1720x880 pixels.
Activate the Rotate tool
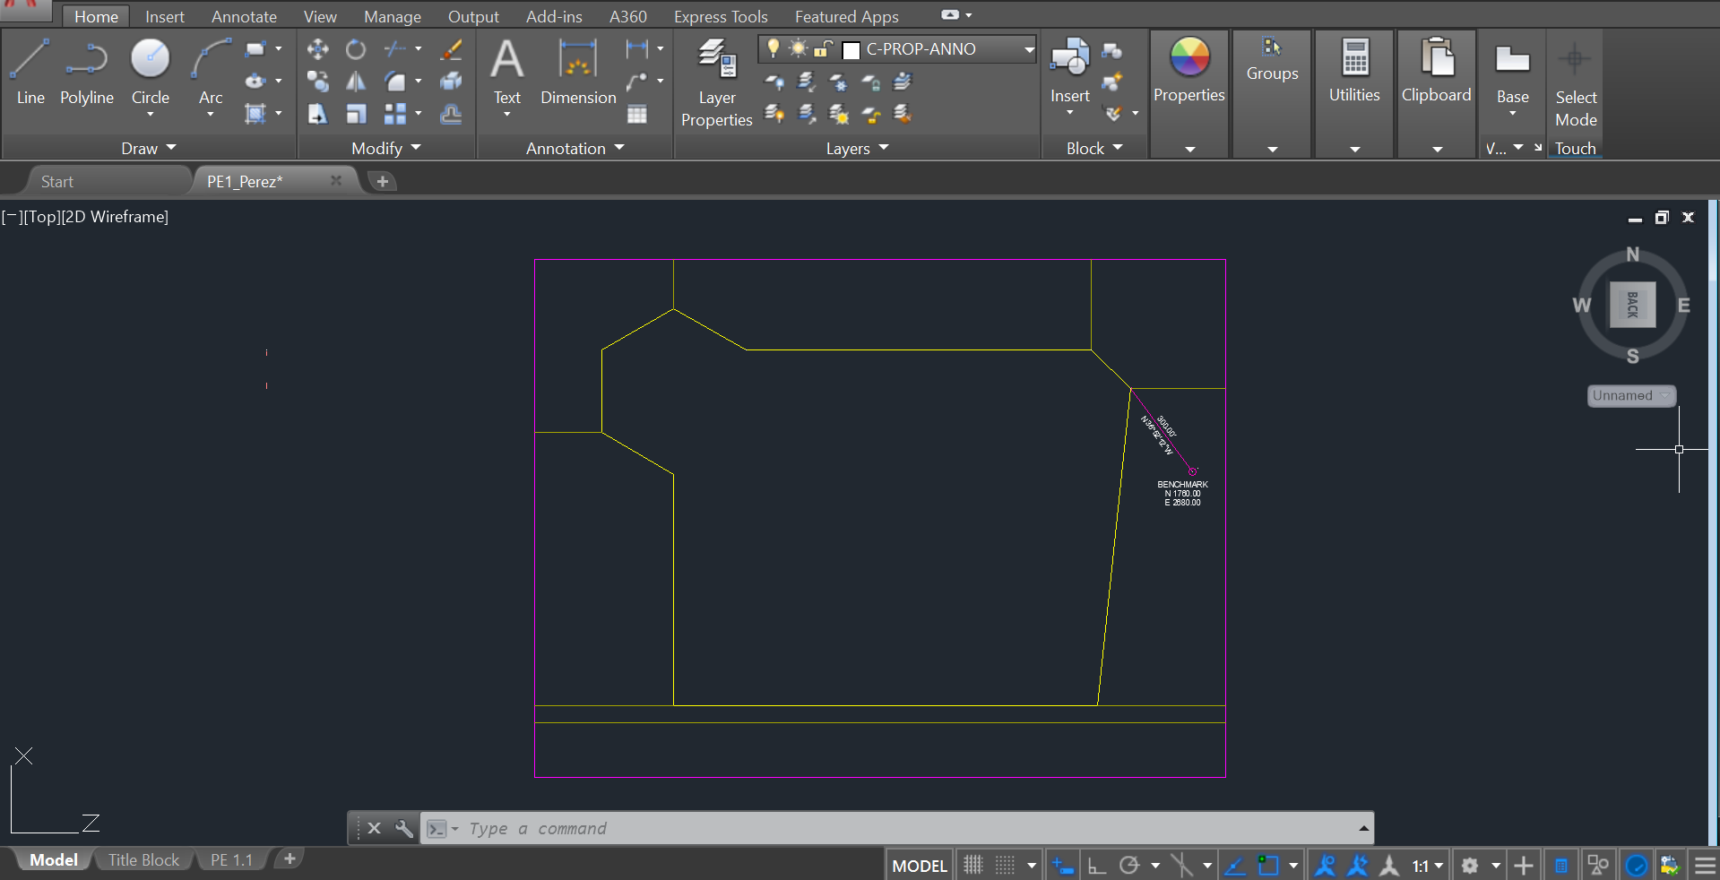click(356, 49)
